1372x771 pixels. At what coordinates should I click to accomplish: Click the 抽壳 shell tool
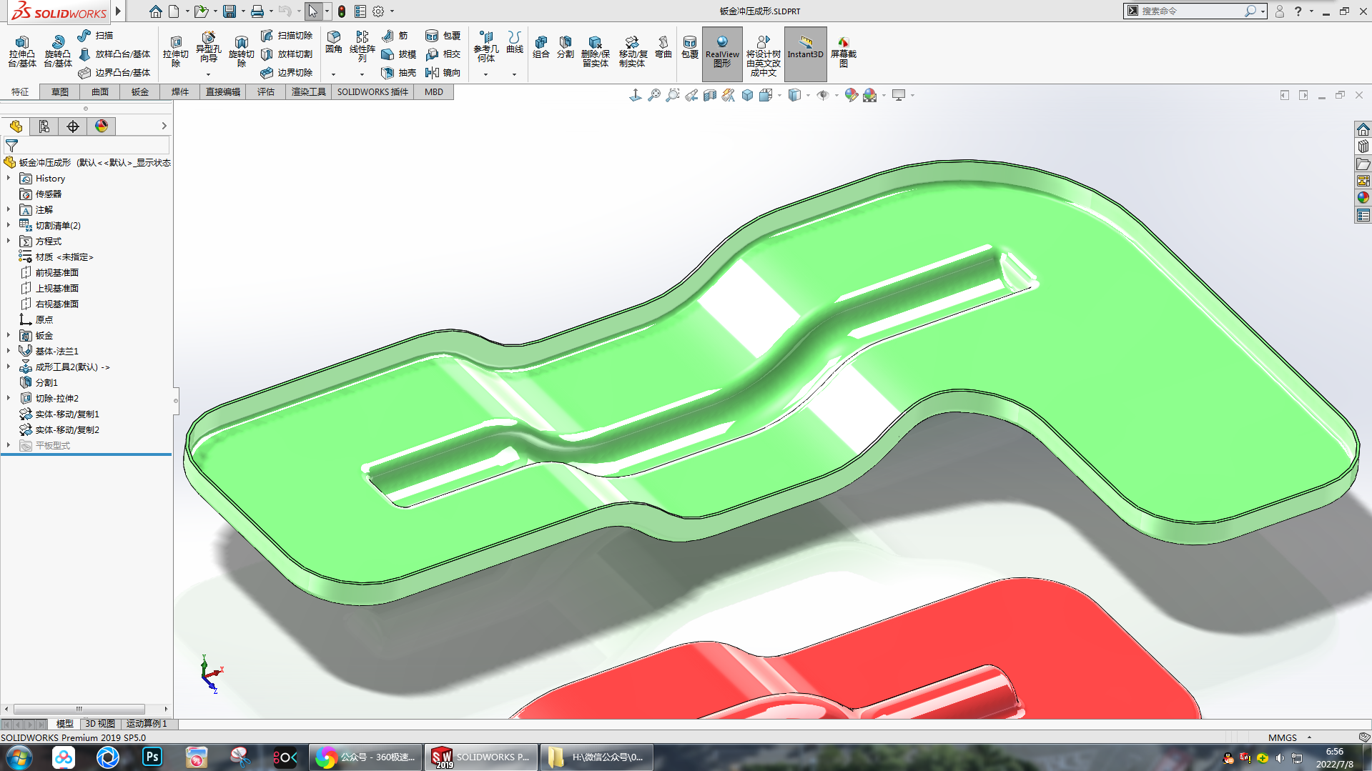(399, 73)
